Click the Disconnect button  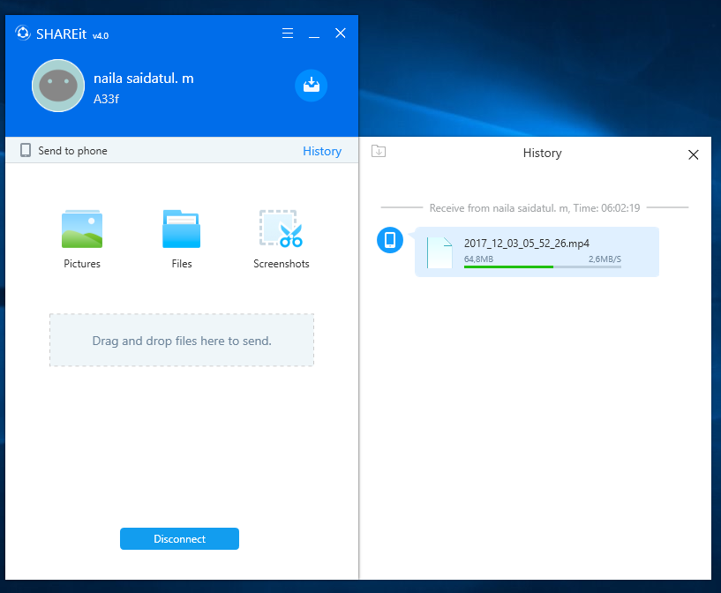179,539
